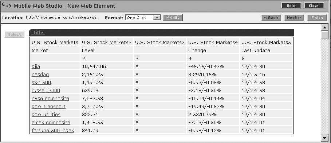Click scrollbar down arrow button
This screenshot has height=143, width=331.
tap(324, 138)
